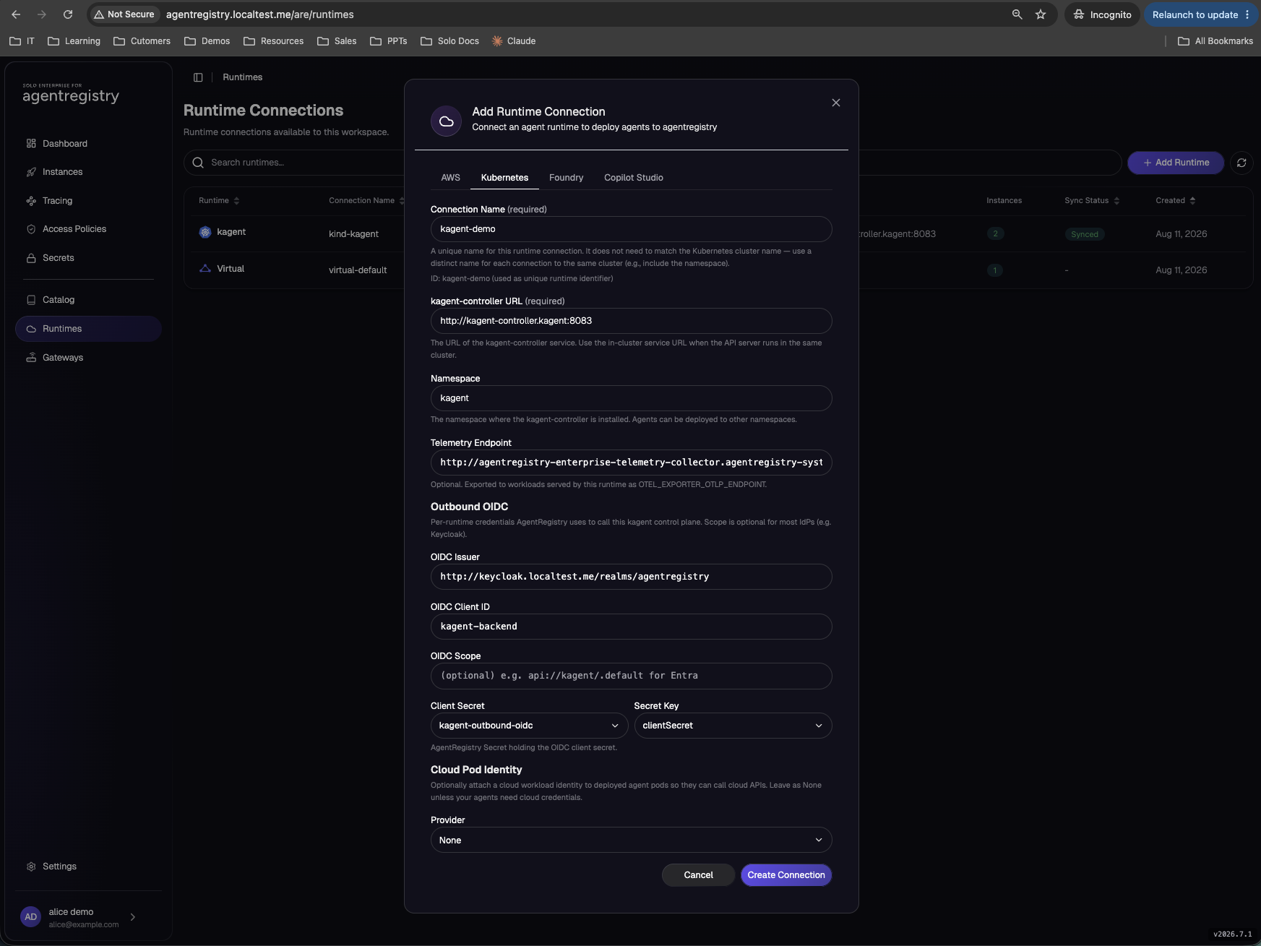Click the Not Secure site indicator

(124, 14)
